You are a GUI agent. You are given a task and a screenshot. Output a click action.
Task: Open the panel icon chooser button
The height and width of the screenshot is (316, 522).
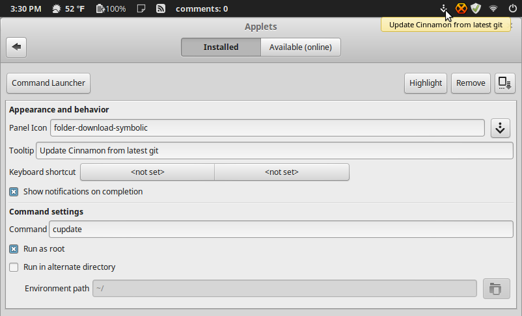(x=500, y=128)
